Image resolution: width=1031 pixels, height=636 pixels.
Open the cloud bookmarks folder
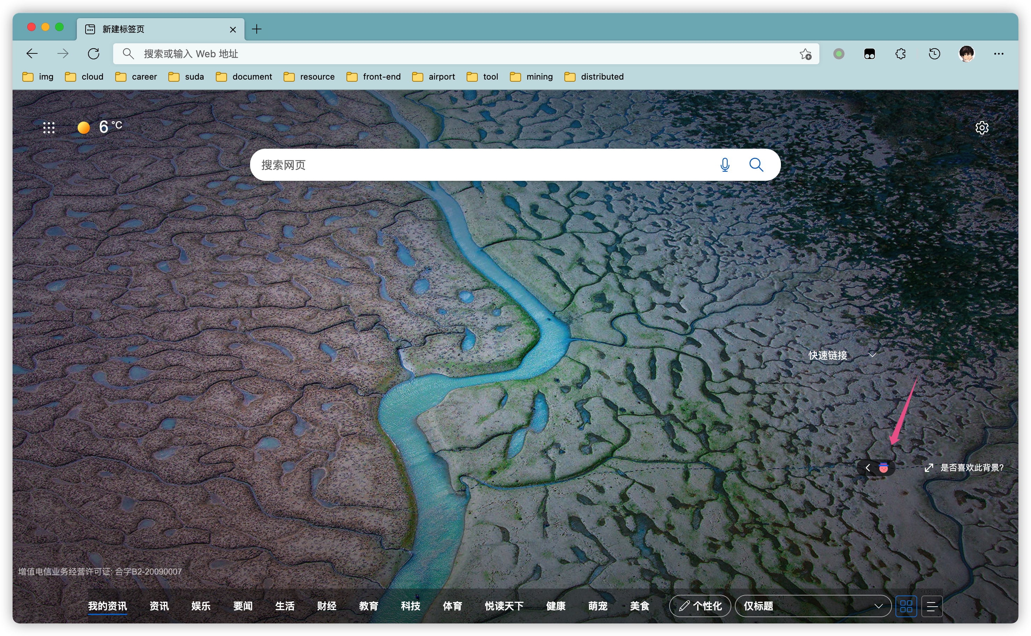point(84,76)
